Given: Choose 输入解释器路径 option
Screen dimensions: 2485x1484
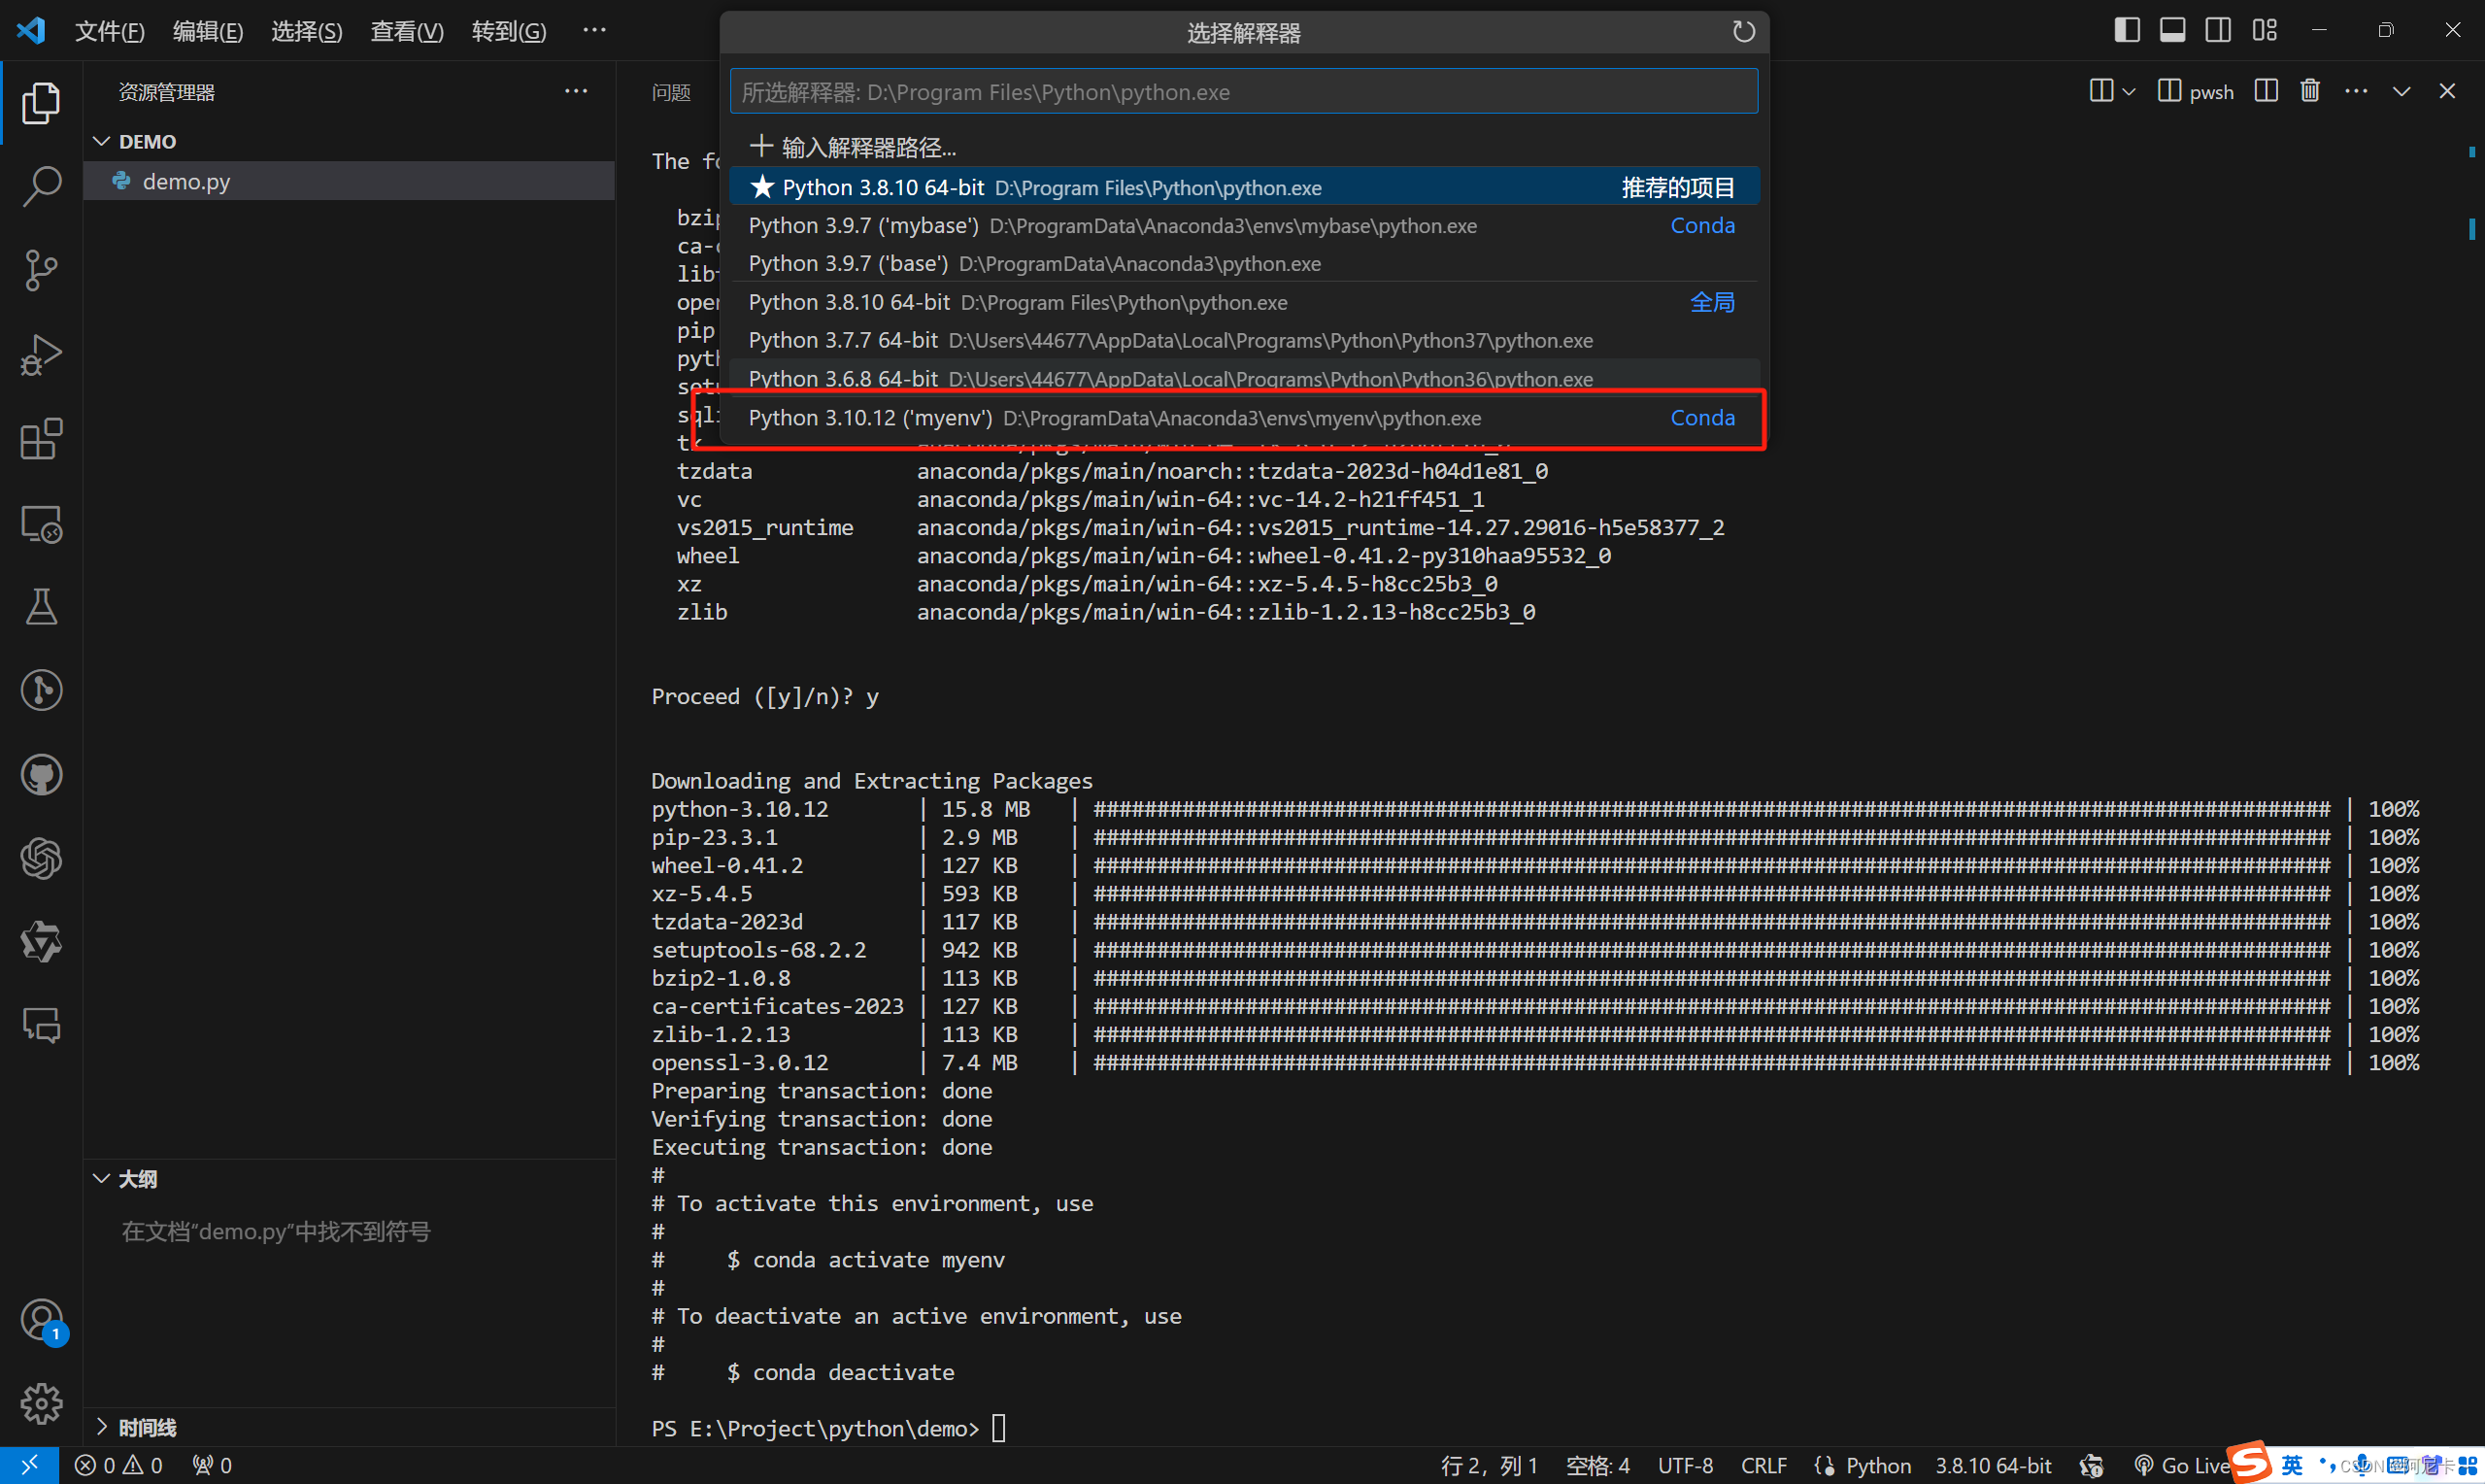Looking at the screenshot, I should 1244,147.
